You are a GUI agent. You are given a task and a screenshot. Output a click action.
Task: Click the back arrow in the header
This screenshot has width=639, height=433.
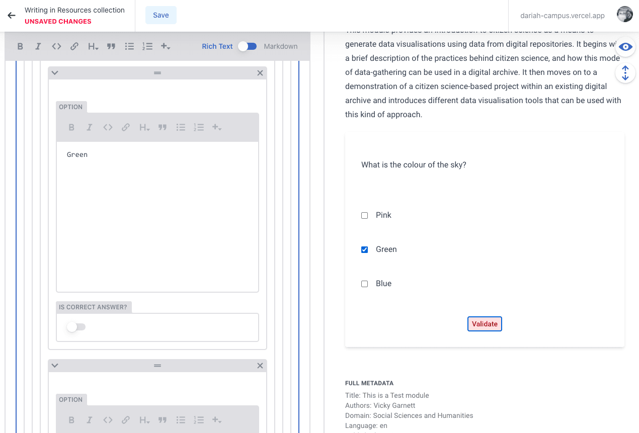pos(12,16)
